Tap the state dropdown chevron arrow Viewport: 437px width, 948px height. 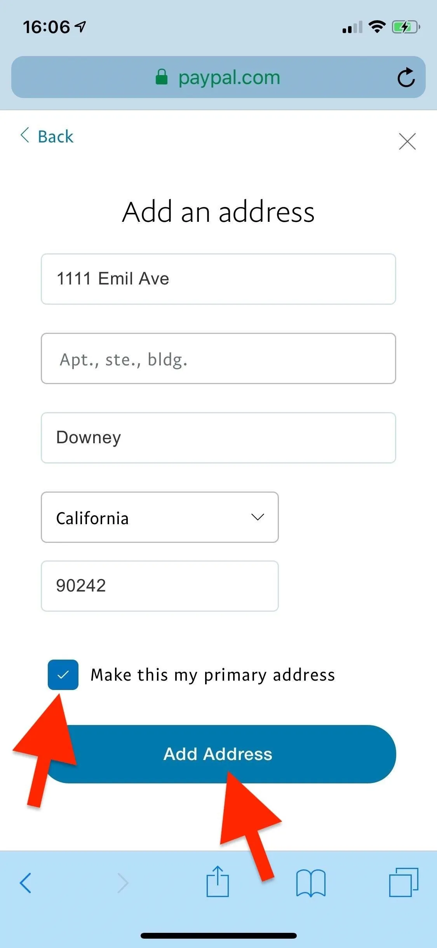258,517
